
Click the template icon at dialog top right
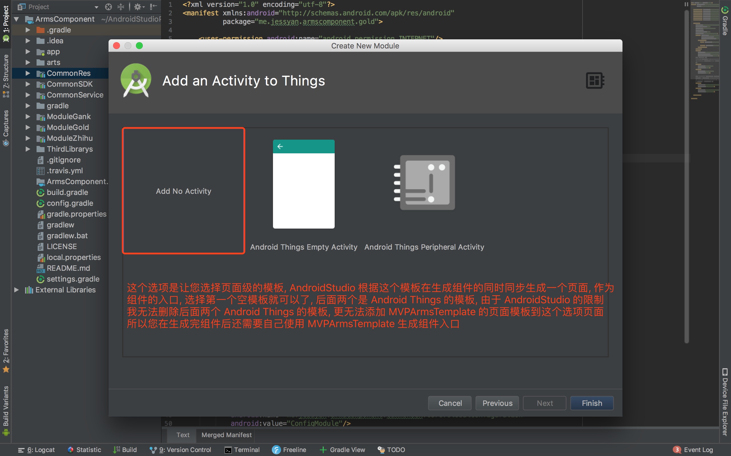(595, 81)
